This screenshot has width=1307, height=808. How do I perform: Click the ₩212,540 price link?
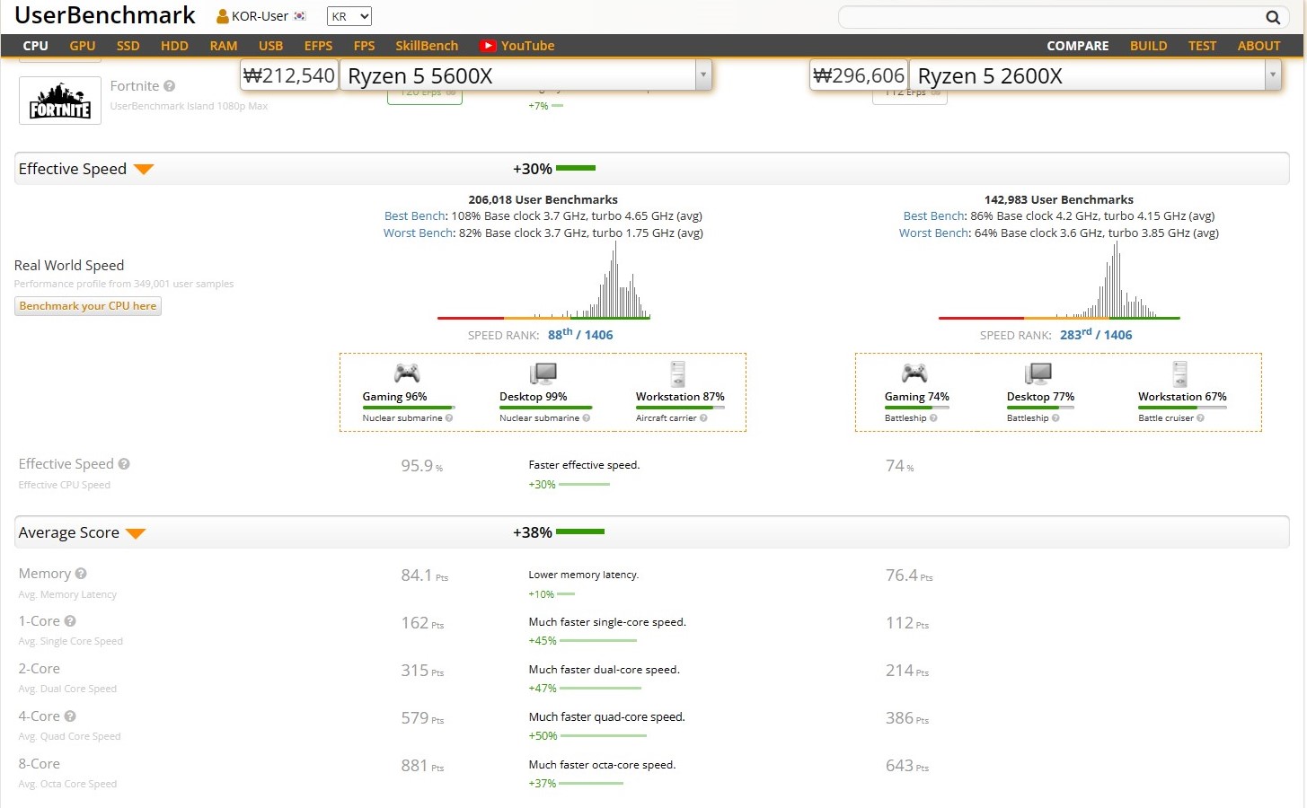289,75
